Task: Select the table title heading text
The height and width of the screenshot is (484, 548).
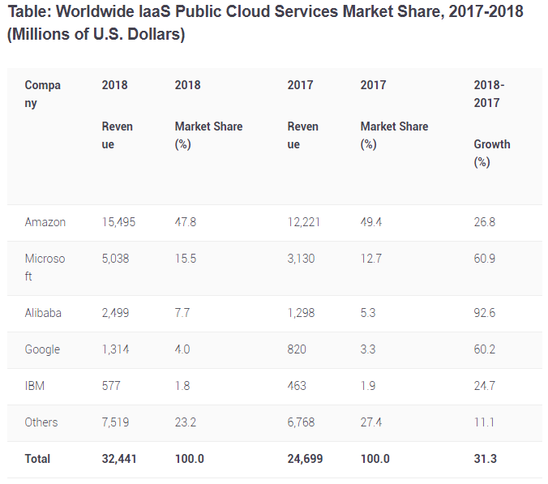Action: coord(266,23)
